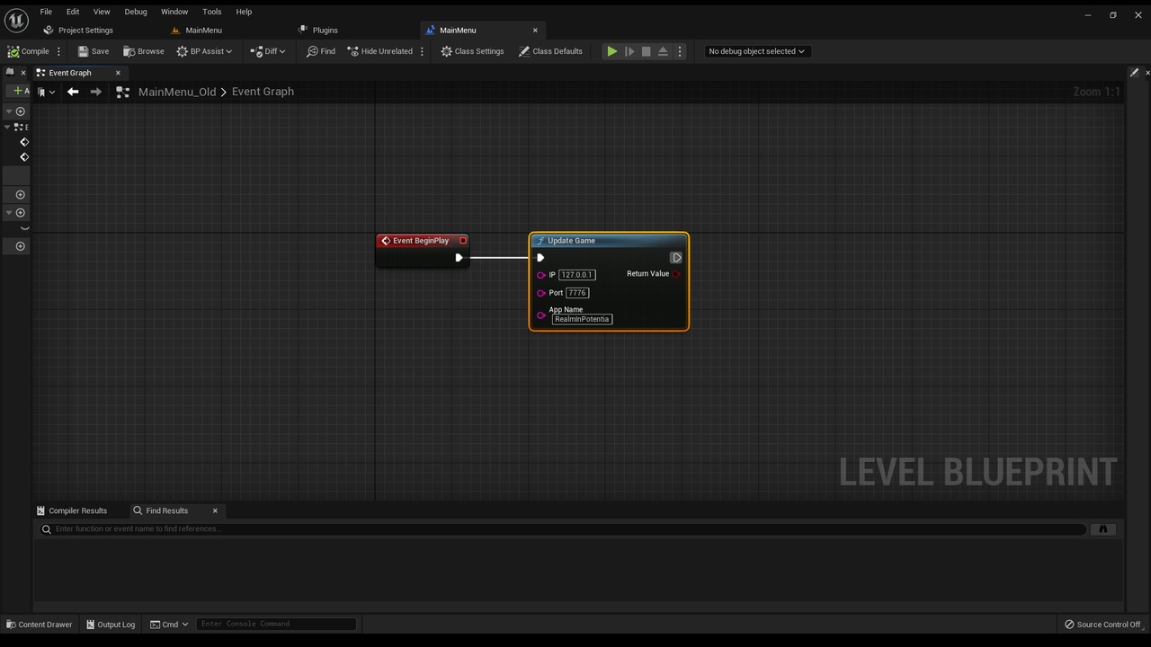Navigate forward in graph history
This screenshot has width=1151, height=647.
95,92
